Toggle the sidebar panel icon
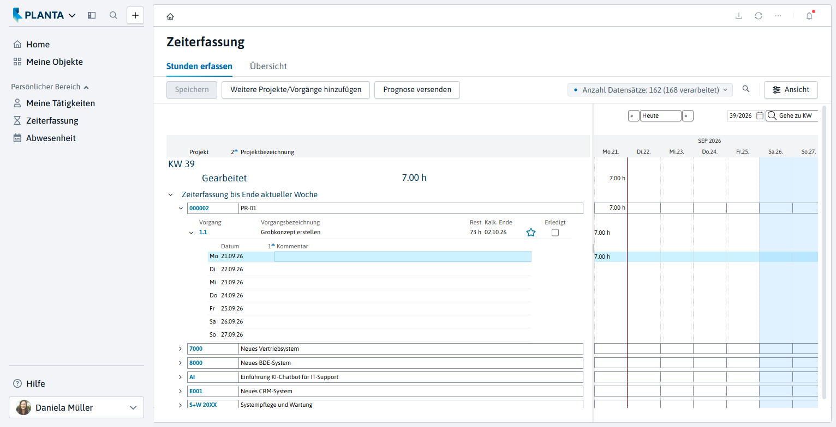This screenshot has height=427, width=836. 92,15
